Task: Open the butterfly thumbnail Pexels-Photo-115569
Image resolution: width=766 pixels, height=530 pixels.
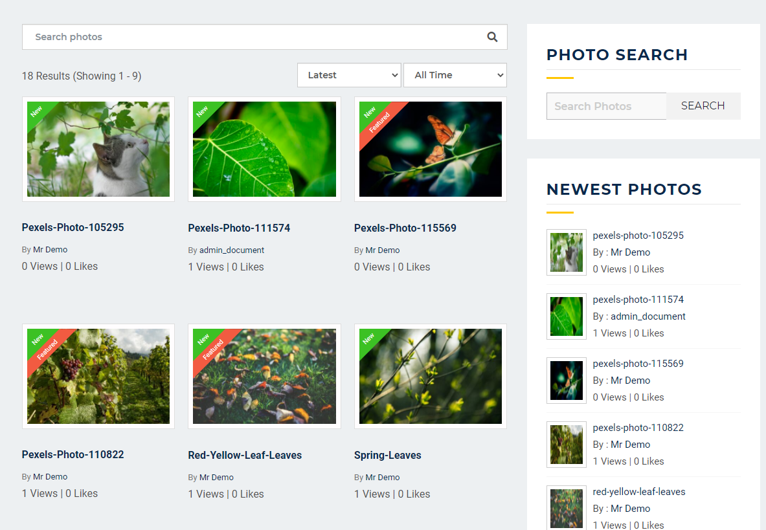Action: click(x=431, y=149)
